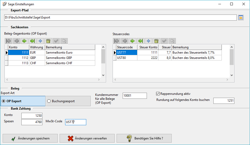Click Änderungen verwerfen button
This screenshot has height=145, width=250.
click(87, 138)
